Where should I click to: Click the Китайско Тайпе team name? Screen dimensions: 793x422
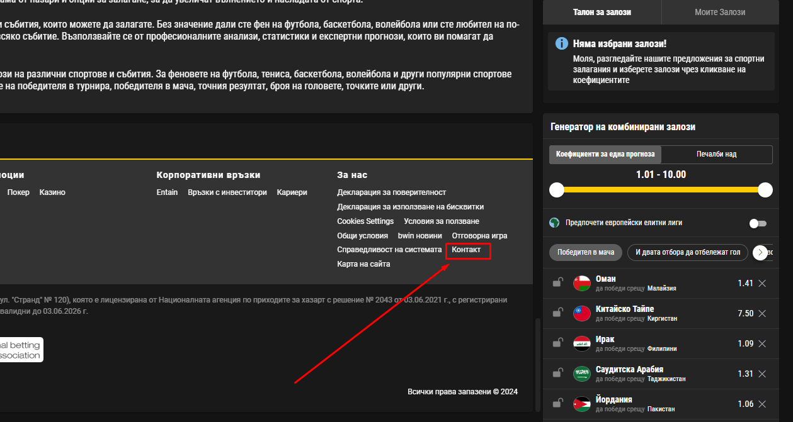625,309
